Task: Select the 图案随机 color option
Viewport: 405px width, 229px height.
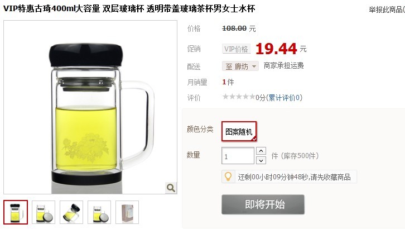Action: [239, 131]
